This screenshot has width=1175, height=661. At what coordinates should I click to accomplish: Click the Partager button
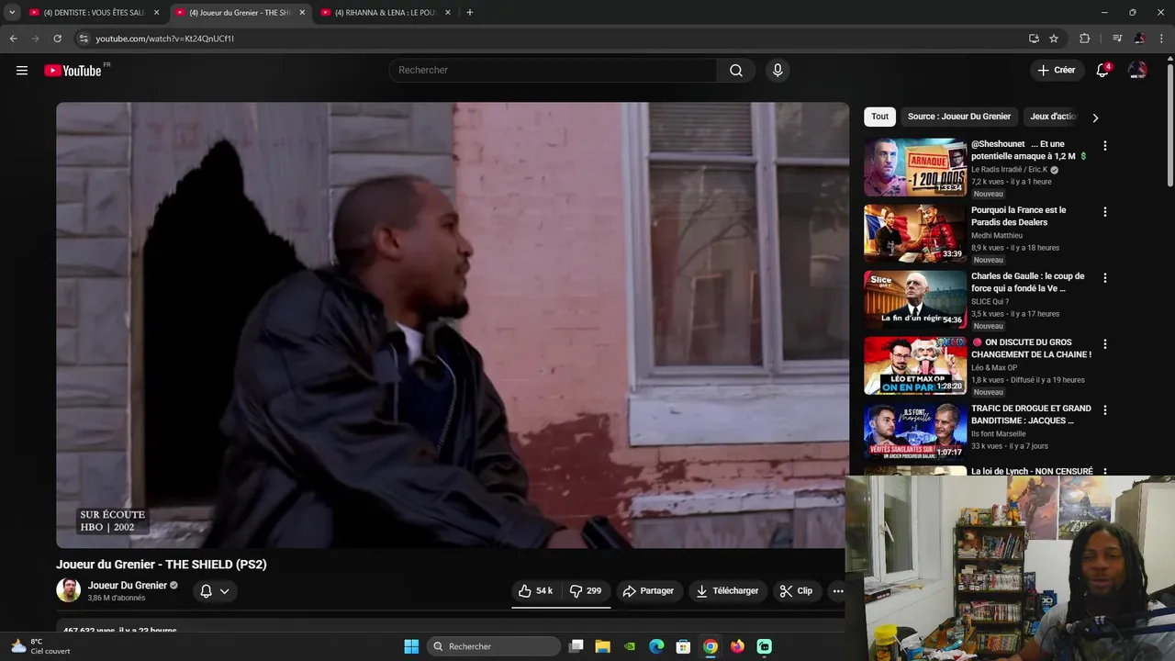pos(648,591)
